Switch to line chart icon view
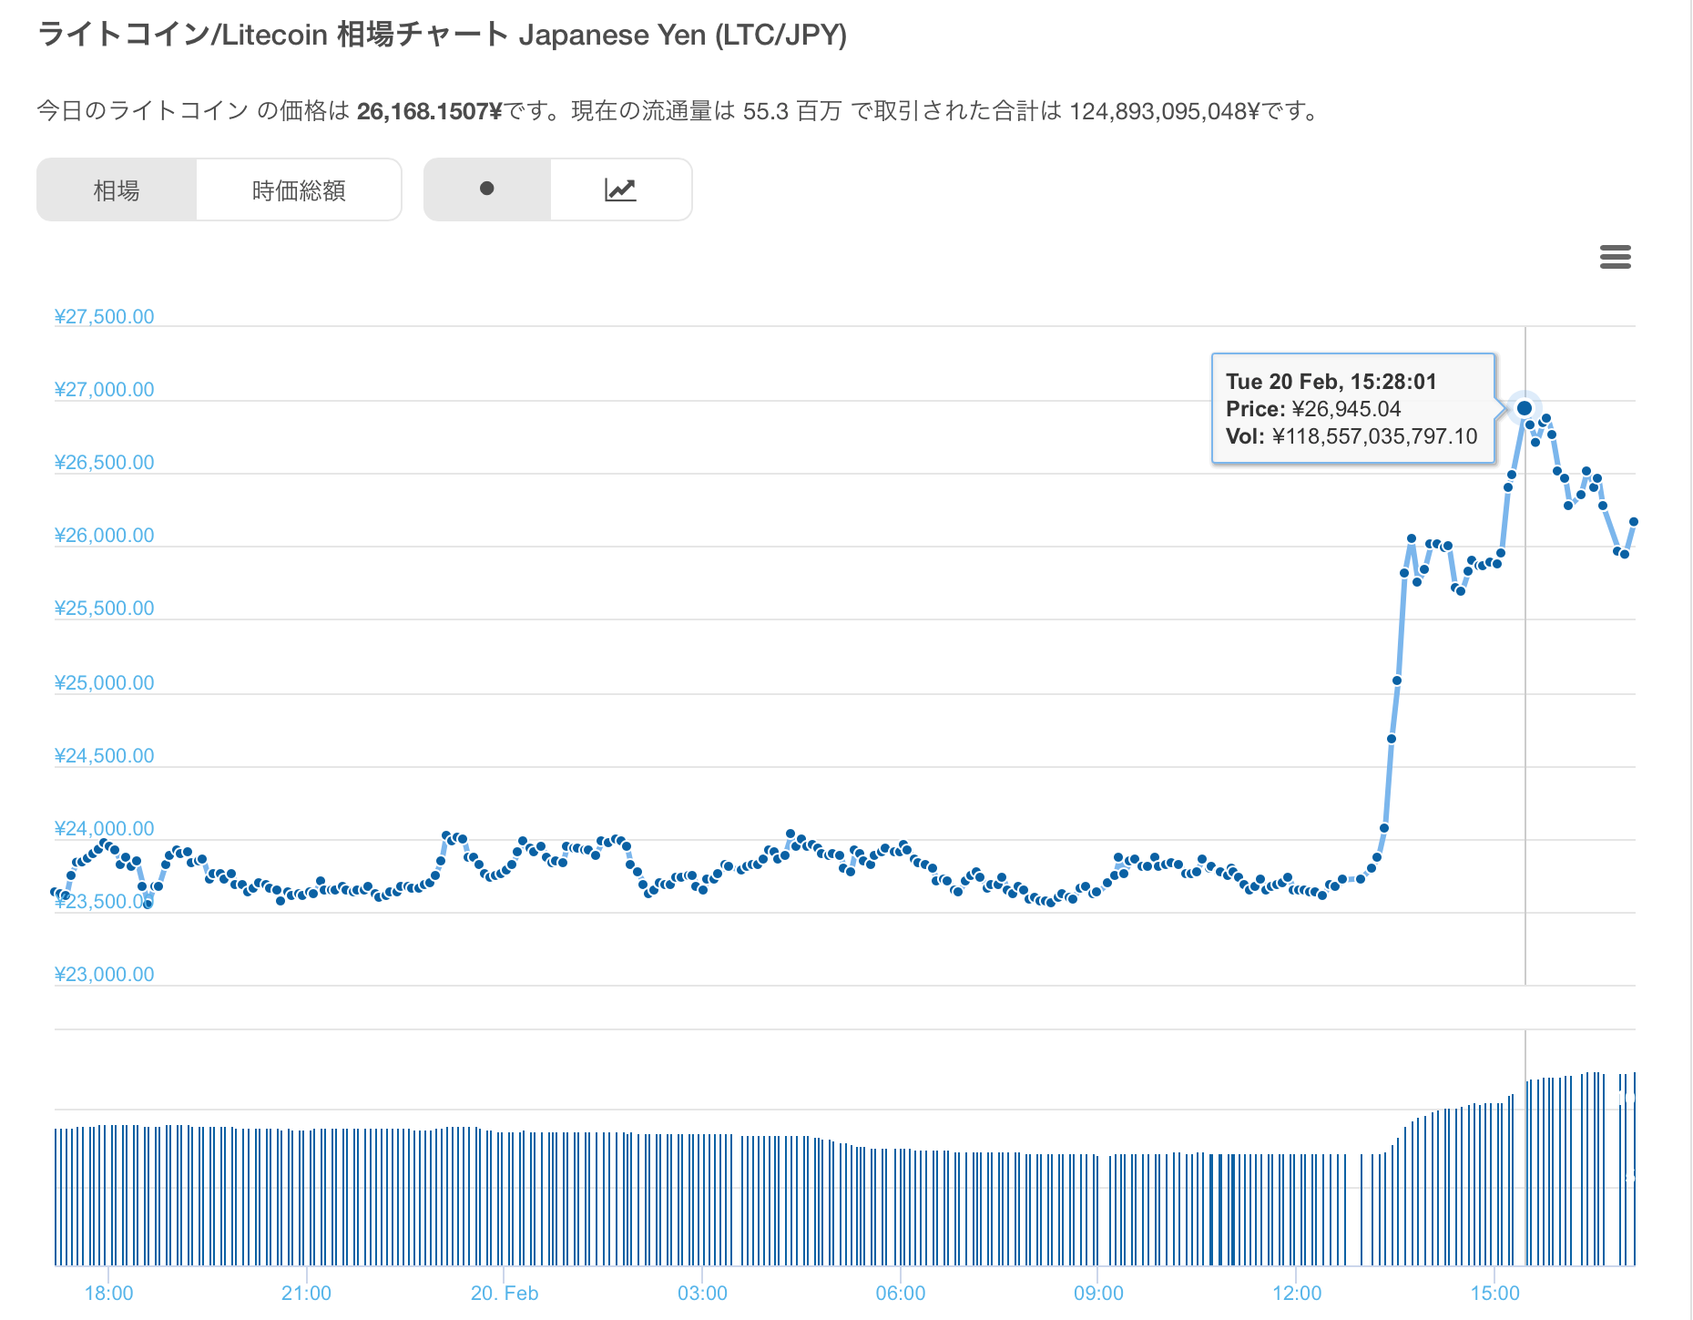 click(x=621, y=189)
